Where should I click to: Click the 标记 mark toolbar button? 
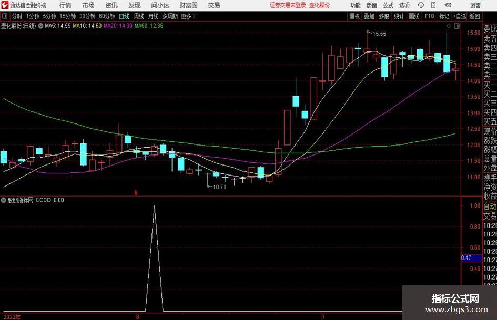click(x=444, y=16)
